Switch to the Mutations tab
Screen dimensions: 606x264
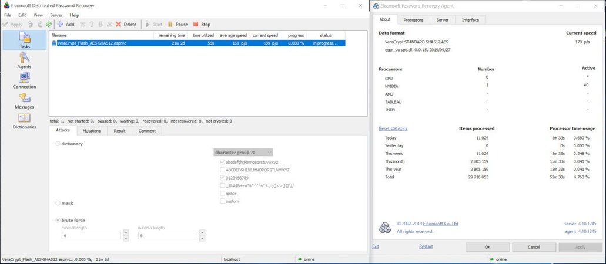pos(92,131)
